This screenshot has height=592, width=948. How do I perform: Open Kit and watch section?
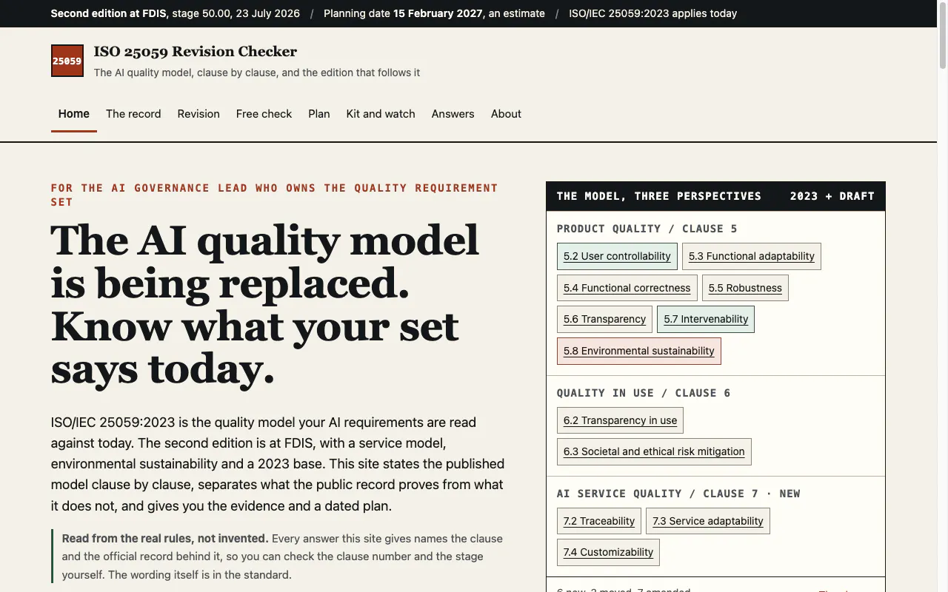[x=381, y=114]
